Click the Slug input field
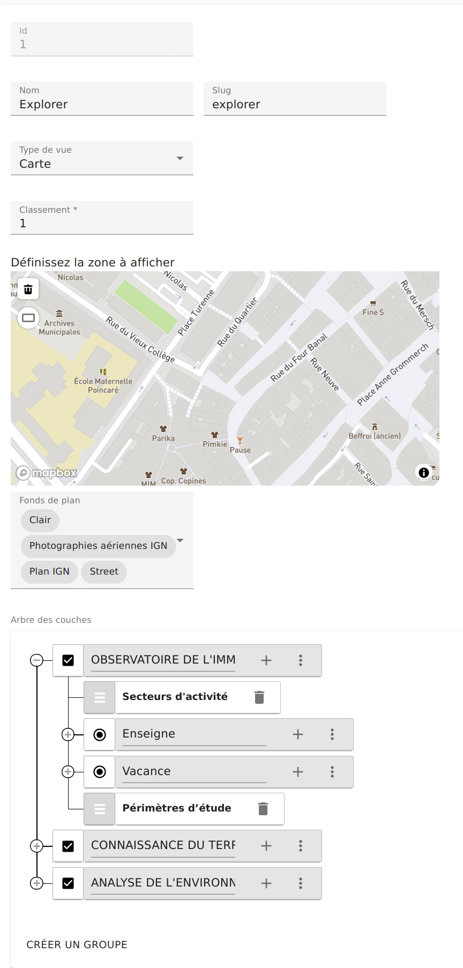The image size is (463, 968). (x=295, y=99)
